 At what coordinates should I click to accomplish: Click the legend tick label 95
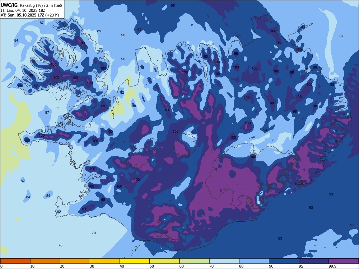coord(301,266)
